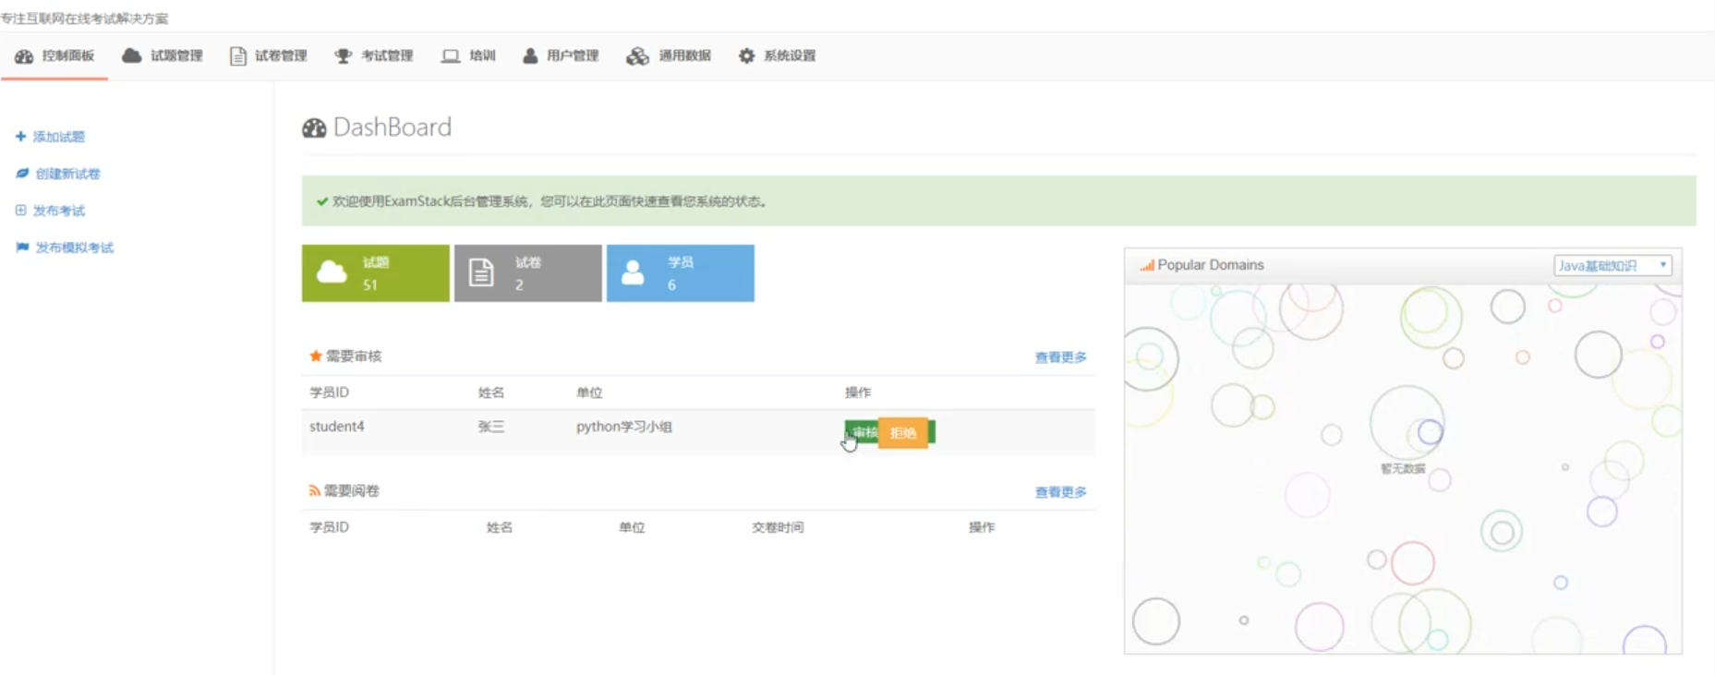Open the 试题管理 menu
This screenshot has height=675, width=1715.
tap(163, 56)
